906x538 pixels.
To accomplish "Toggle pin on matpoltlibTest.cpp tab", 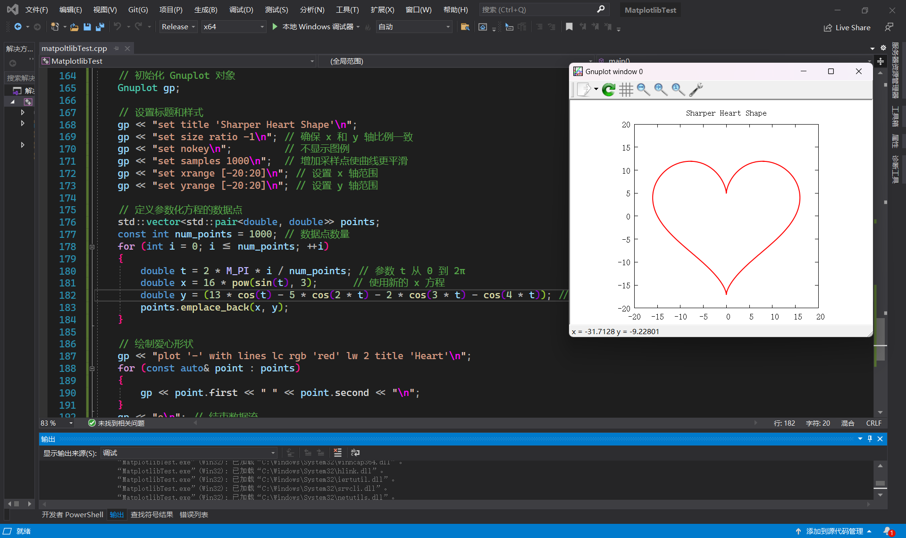I will tap(117, 48).
